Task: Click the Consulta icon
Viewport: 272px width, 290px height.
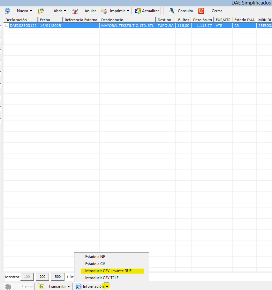Action: 172,11
